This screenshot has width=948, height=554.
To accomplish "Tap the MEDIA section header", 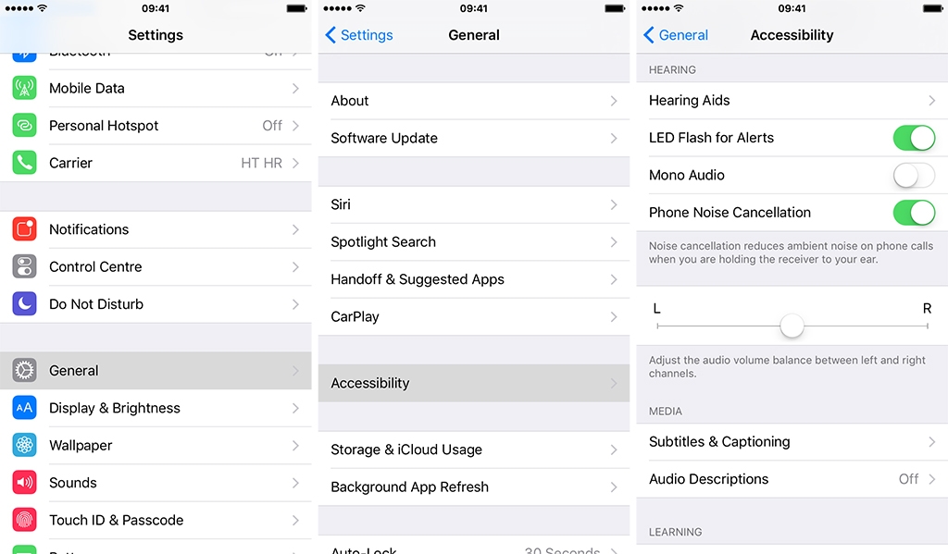I will 665,412.
